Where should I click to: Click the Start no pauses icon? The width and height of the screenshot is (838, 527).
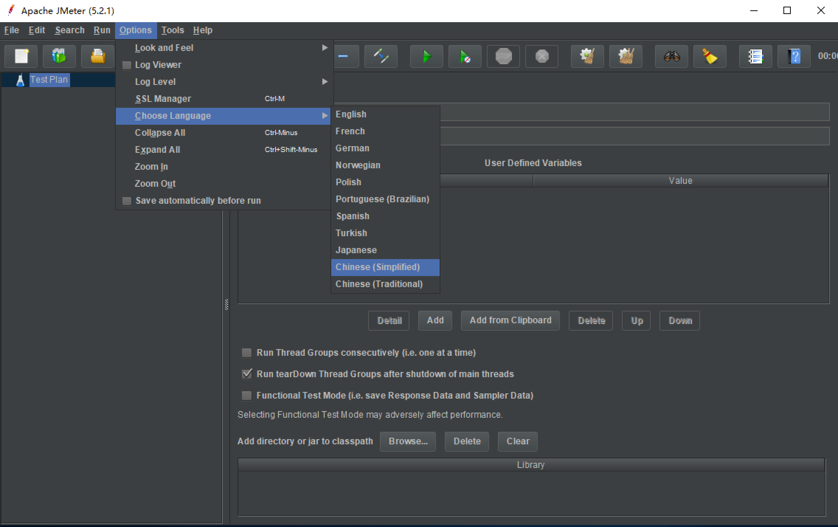(465, 56)
